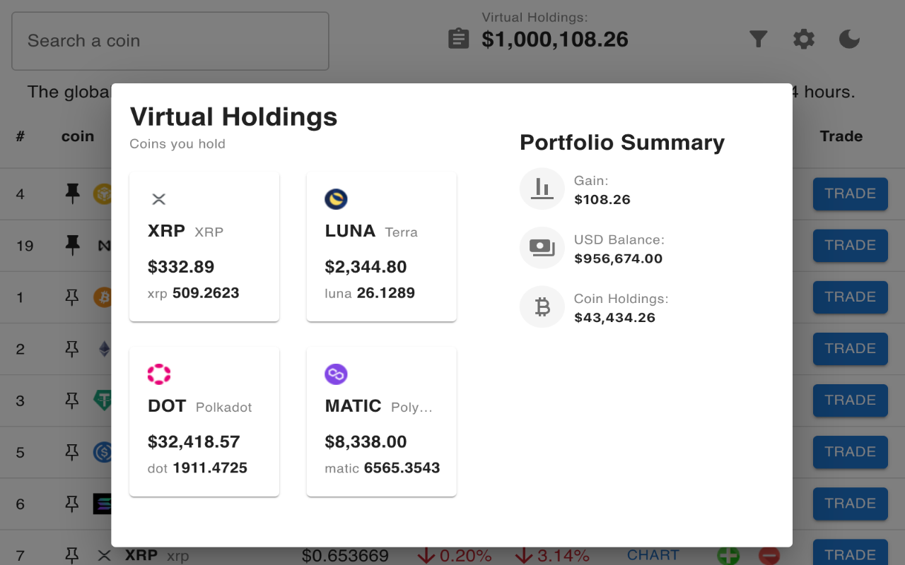Click the MATIC Polygon logo icon
Screen dimensions: 905x565
336,374
